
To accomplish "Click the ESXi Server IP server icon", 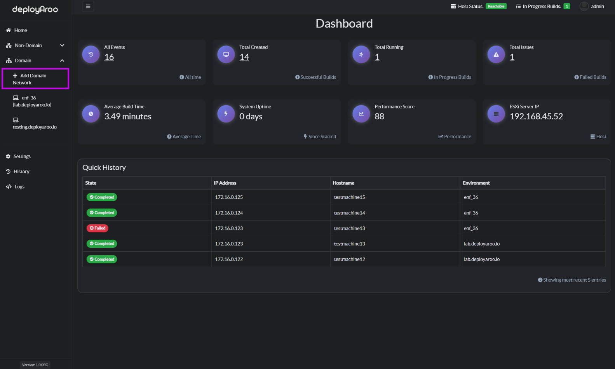I will coord(496,114).
